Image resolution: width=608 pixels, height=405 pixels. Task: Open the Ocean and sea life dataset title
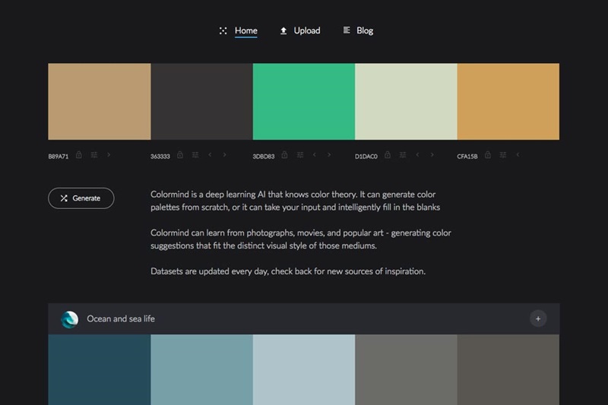(121, 319)
